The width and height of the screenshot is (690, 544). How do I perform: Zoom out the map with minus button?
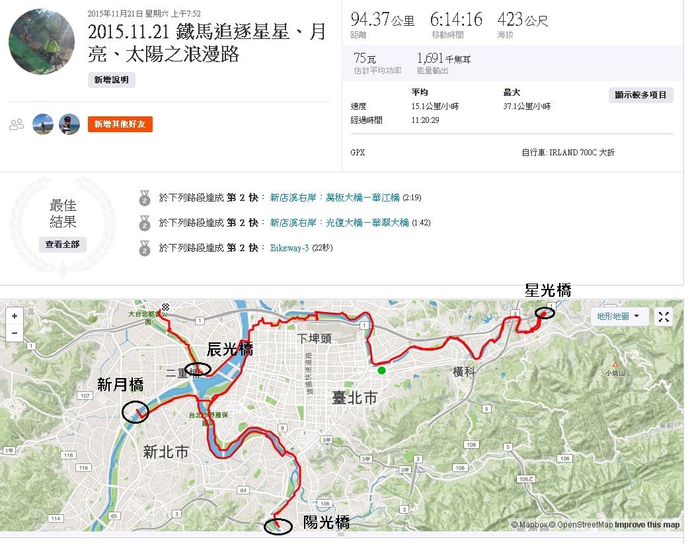15,332
